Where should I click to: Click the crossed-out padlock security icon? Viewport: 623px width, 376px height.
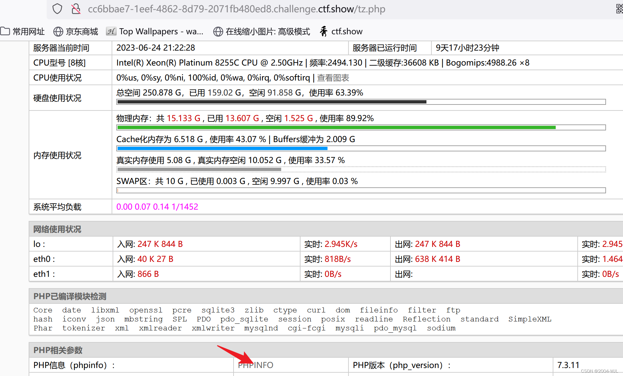point(76,9)
